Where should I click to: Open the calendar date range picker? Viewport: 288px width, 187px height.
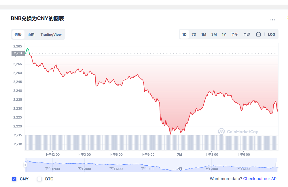pyautogui.click(x=258, y=34)
